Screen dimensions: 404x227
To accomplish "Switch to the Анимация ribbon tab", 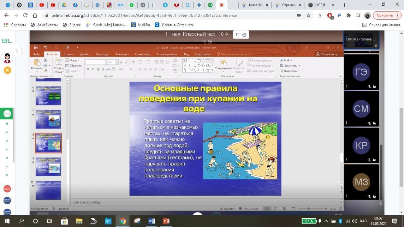I will point(122,54).
